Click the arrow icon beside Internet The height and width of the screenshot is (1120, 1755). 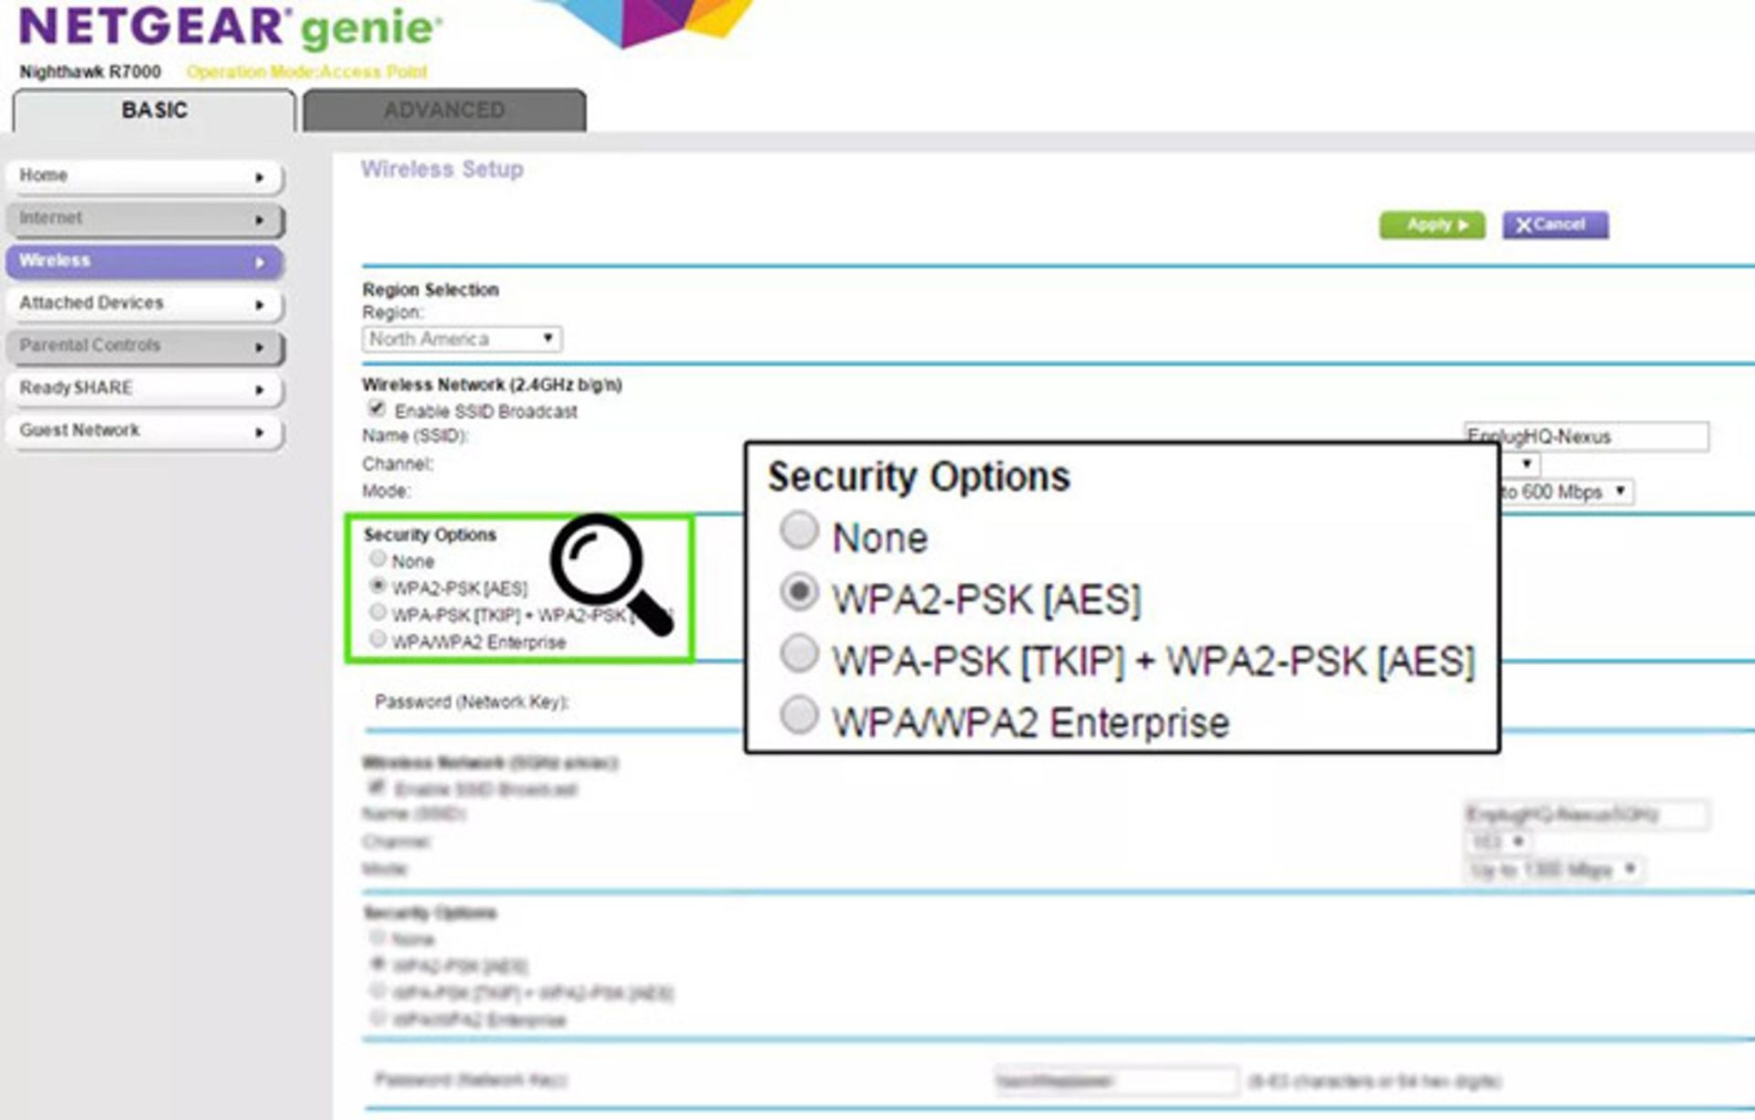click(x=259, y=218)
